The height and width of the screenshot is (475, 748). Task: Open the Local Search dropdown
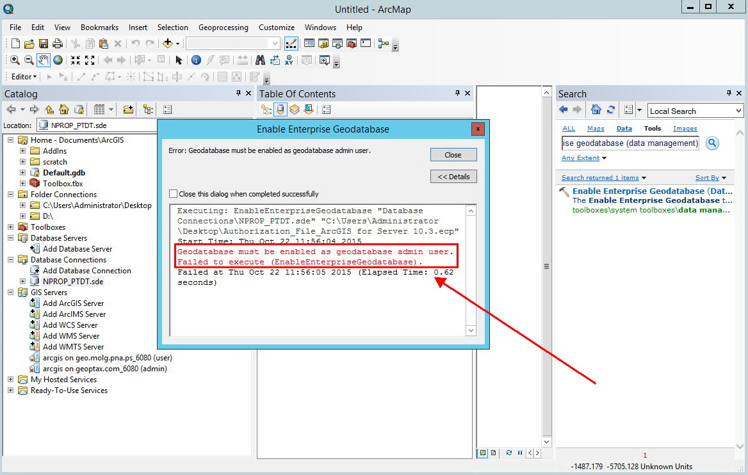[x=738, y=111]
